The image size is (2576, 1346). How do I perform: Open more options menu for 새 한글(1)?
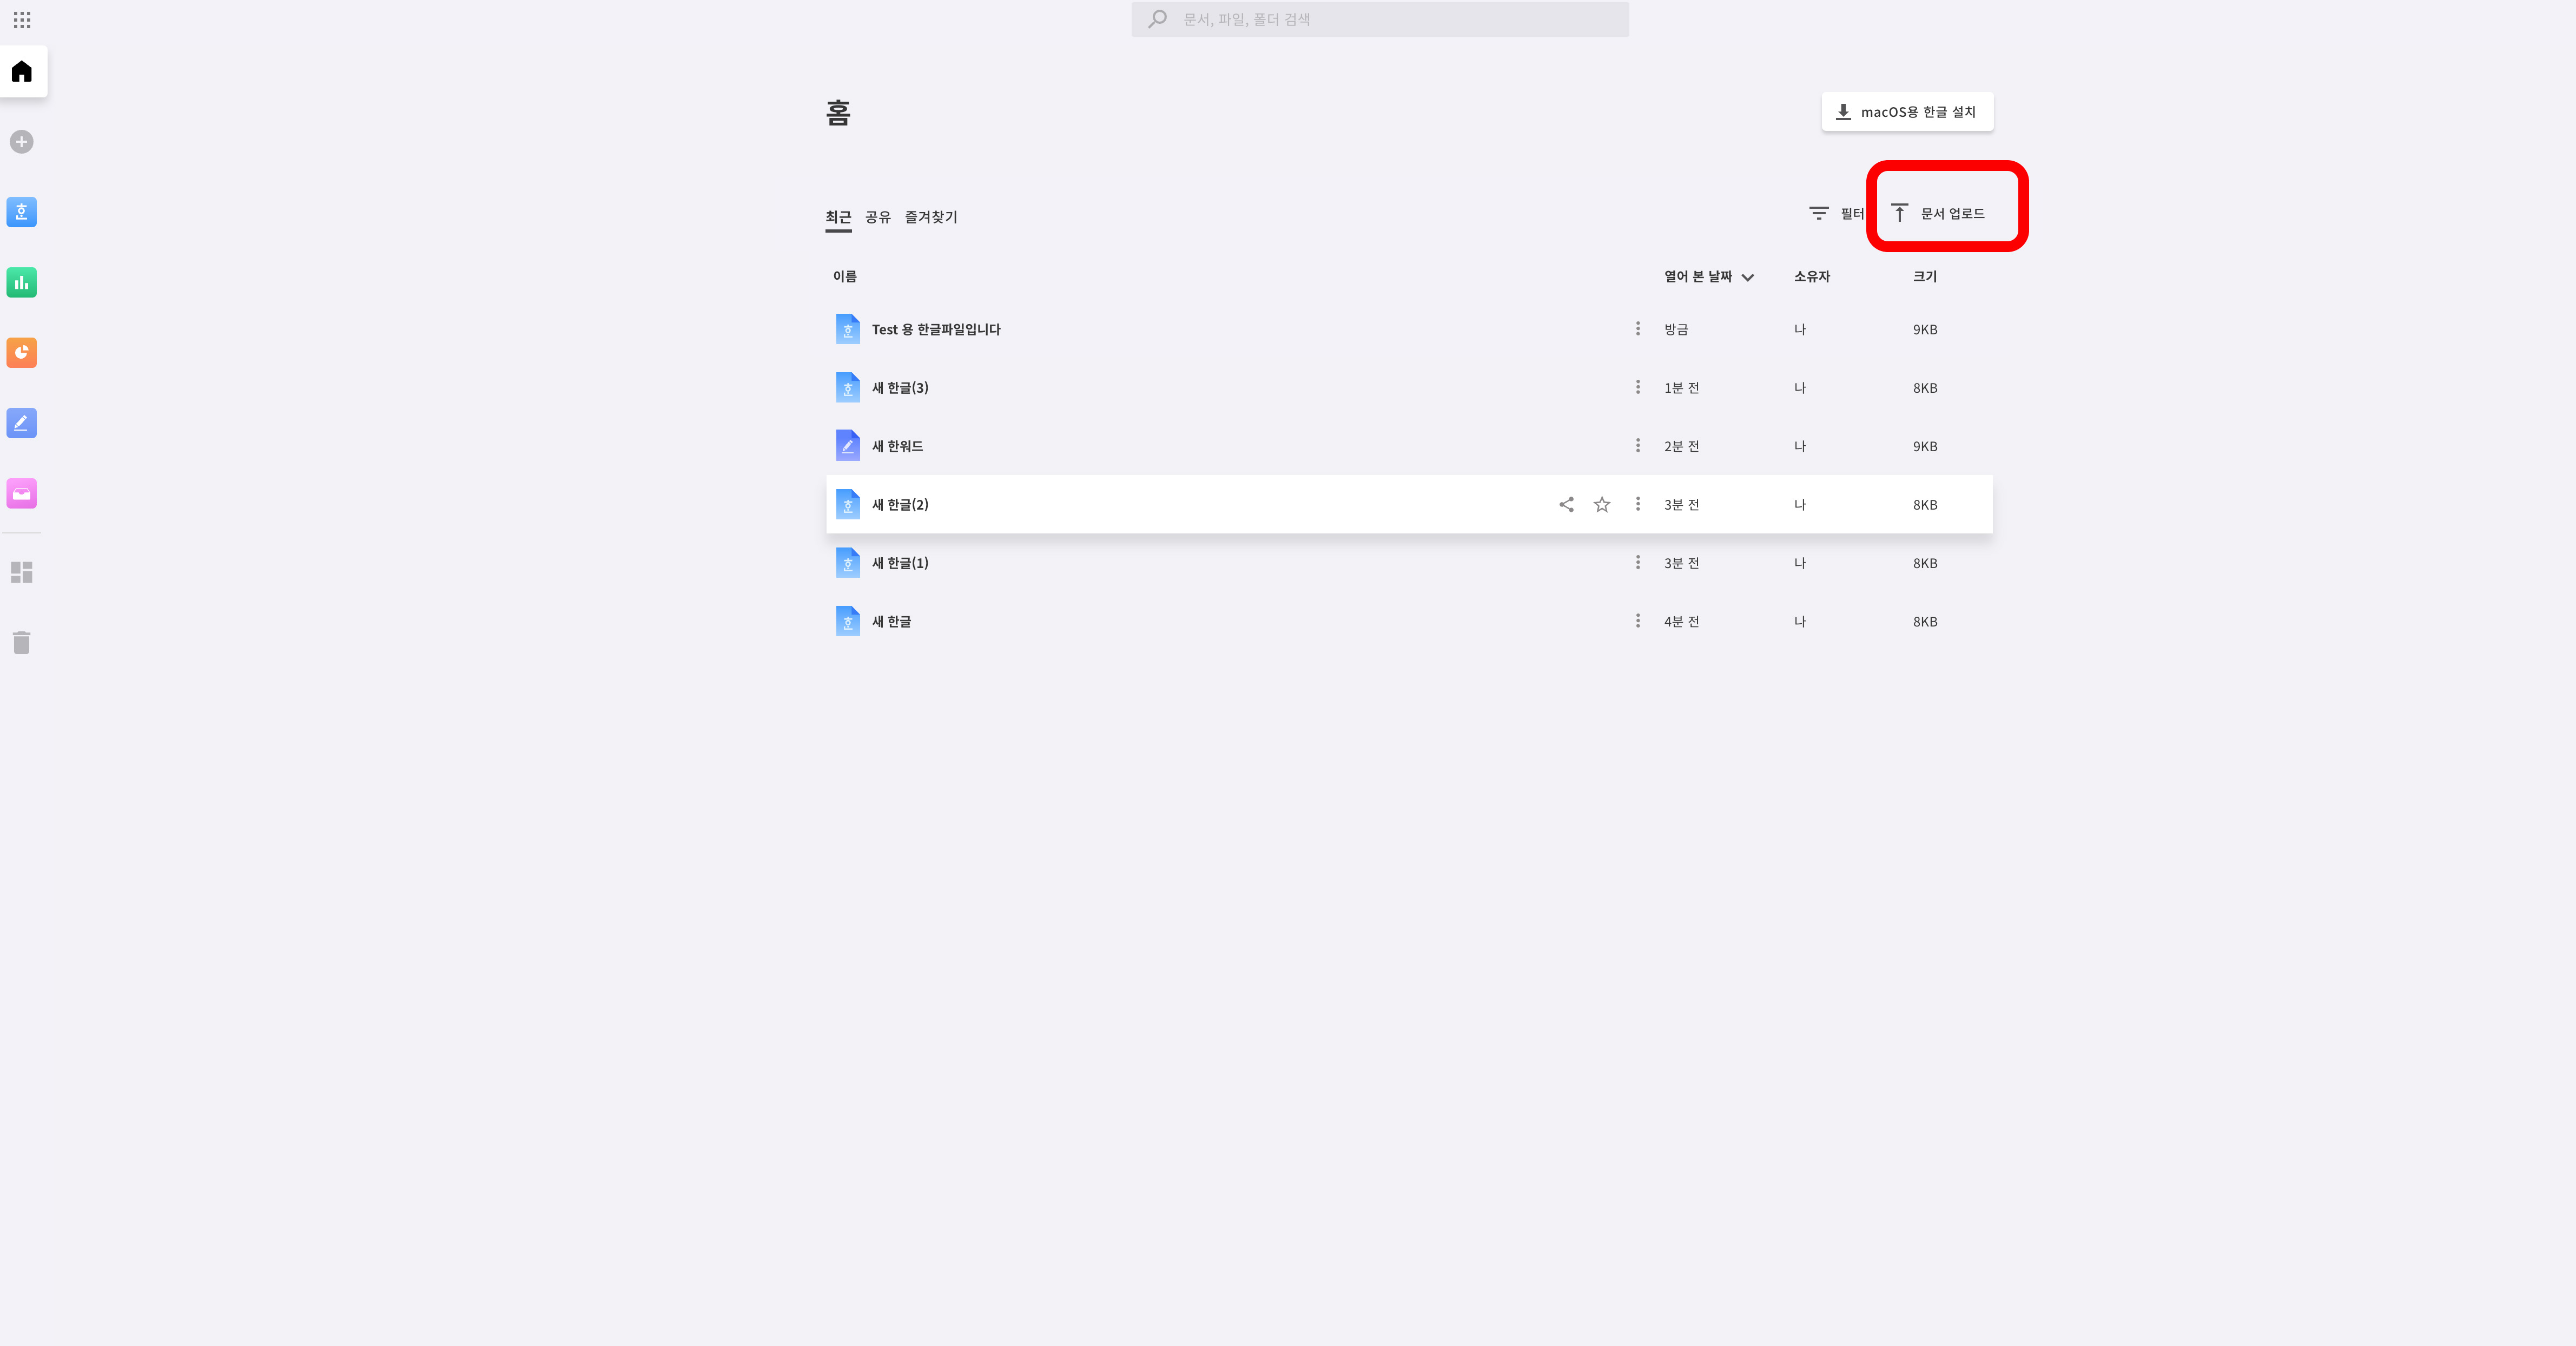pos(1638,562)
